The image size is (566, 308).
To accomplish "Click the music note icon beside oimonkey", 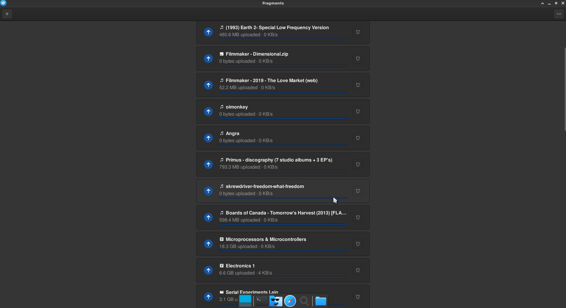I will (x=222, y=107).
